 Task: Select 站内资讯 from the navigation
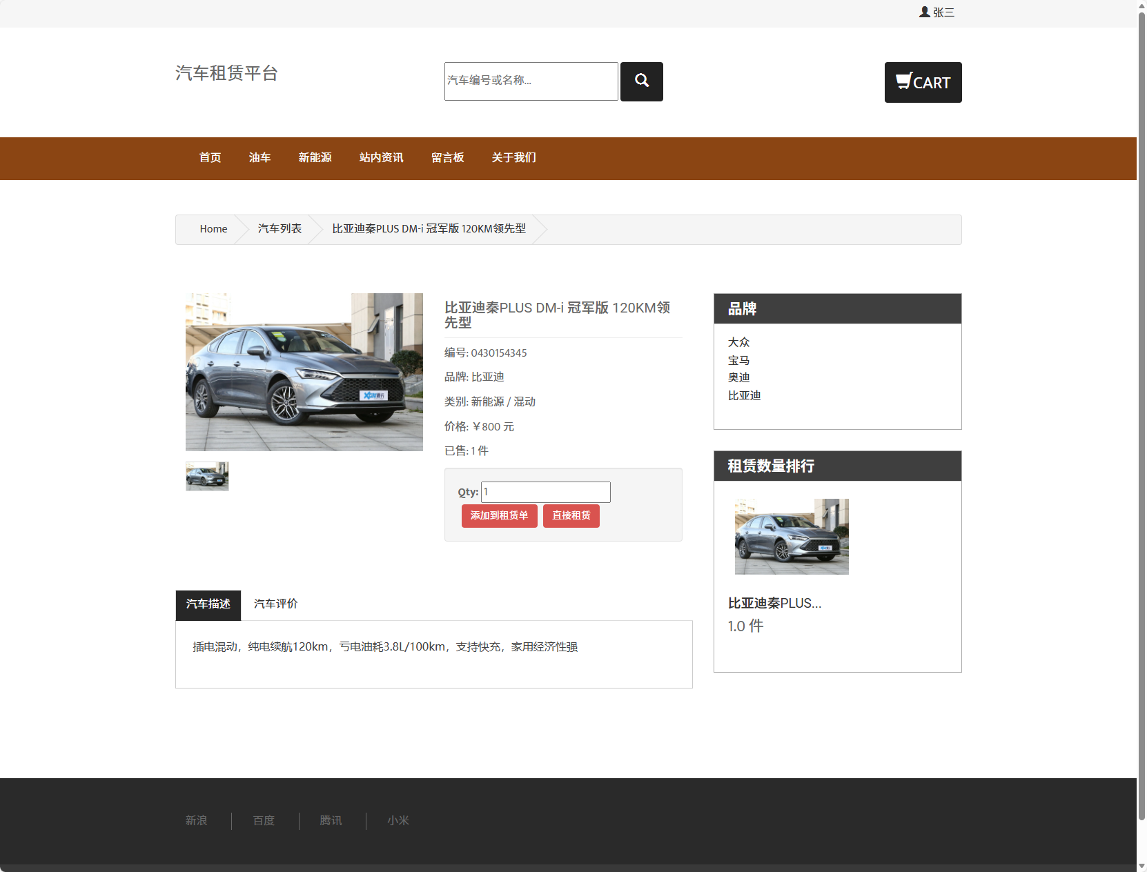point(380,158)
